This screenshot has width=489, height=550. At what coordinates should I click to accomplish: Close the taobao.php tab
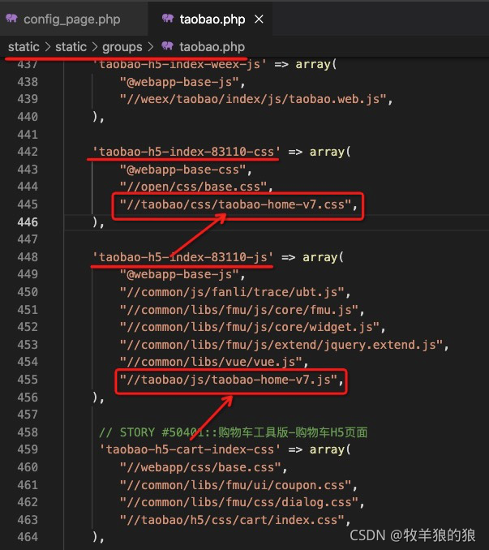click(259, 19)
